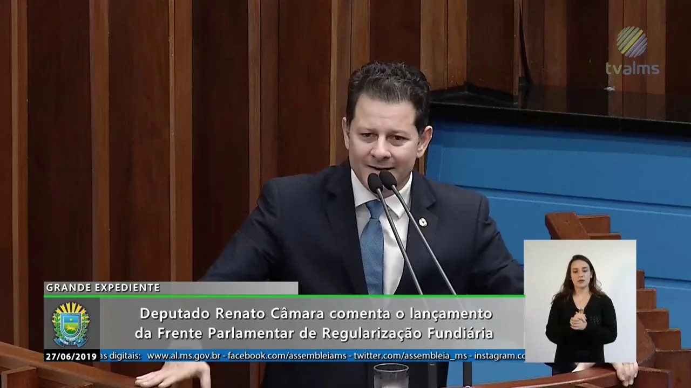Open the sign language interpreter inset
The height and width of the screenshot is (388, 691).
(x=580, y=302)
